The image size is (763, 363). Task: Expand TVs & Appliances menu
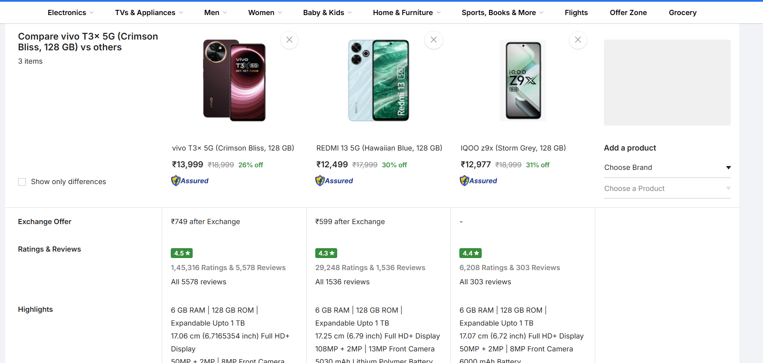click(x=149, y=12)
